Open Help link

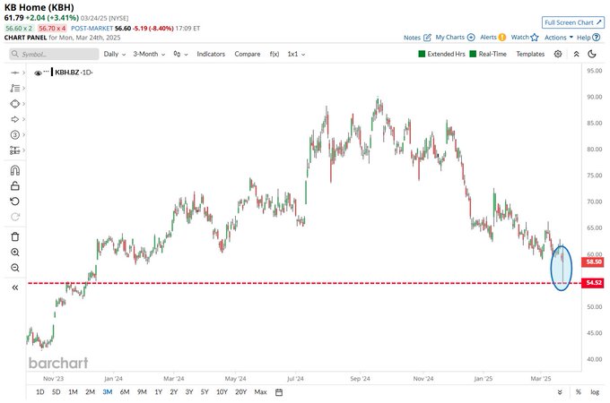click(588, 38)
